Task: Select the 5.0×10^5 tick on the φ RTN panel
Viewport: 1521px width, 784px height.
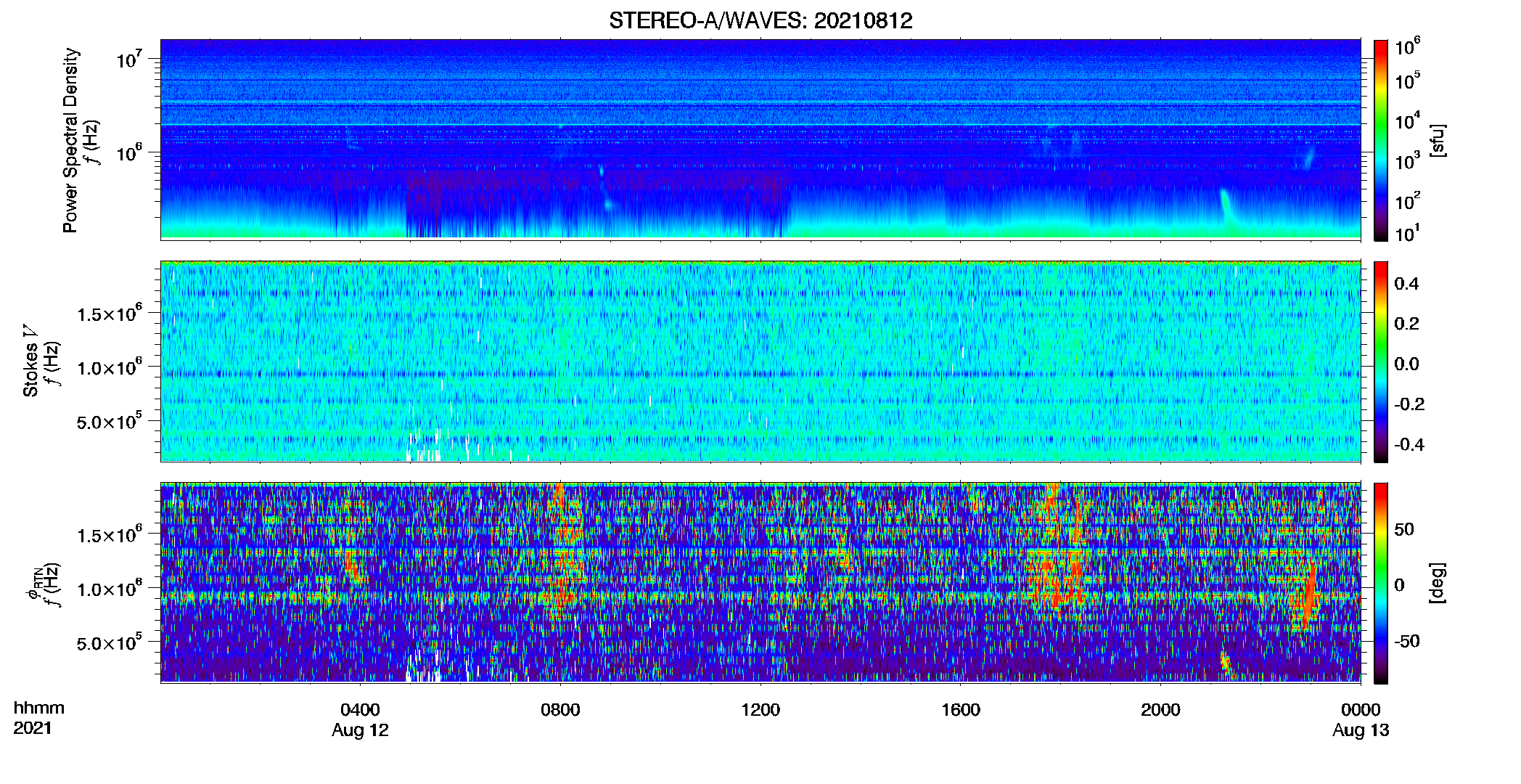Action: pyautogui.click(x=110, y=642)
